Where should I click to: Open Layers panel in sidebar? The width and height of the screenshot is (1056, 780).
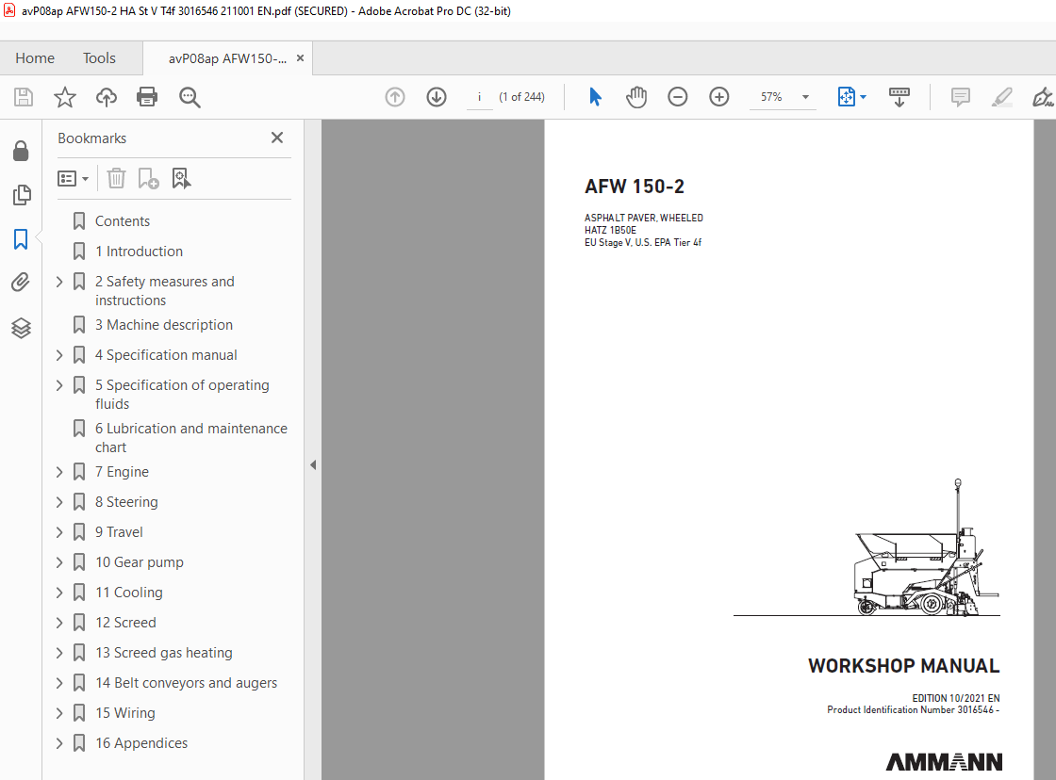tap(21, 328)
